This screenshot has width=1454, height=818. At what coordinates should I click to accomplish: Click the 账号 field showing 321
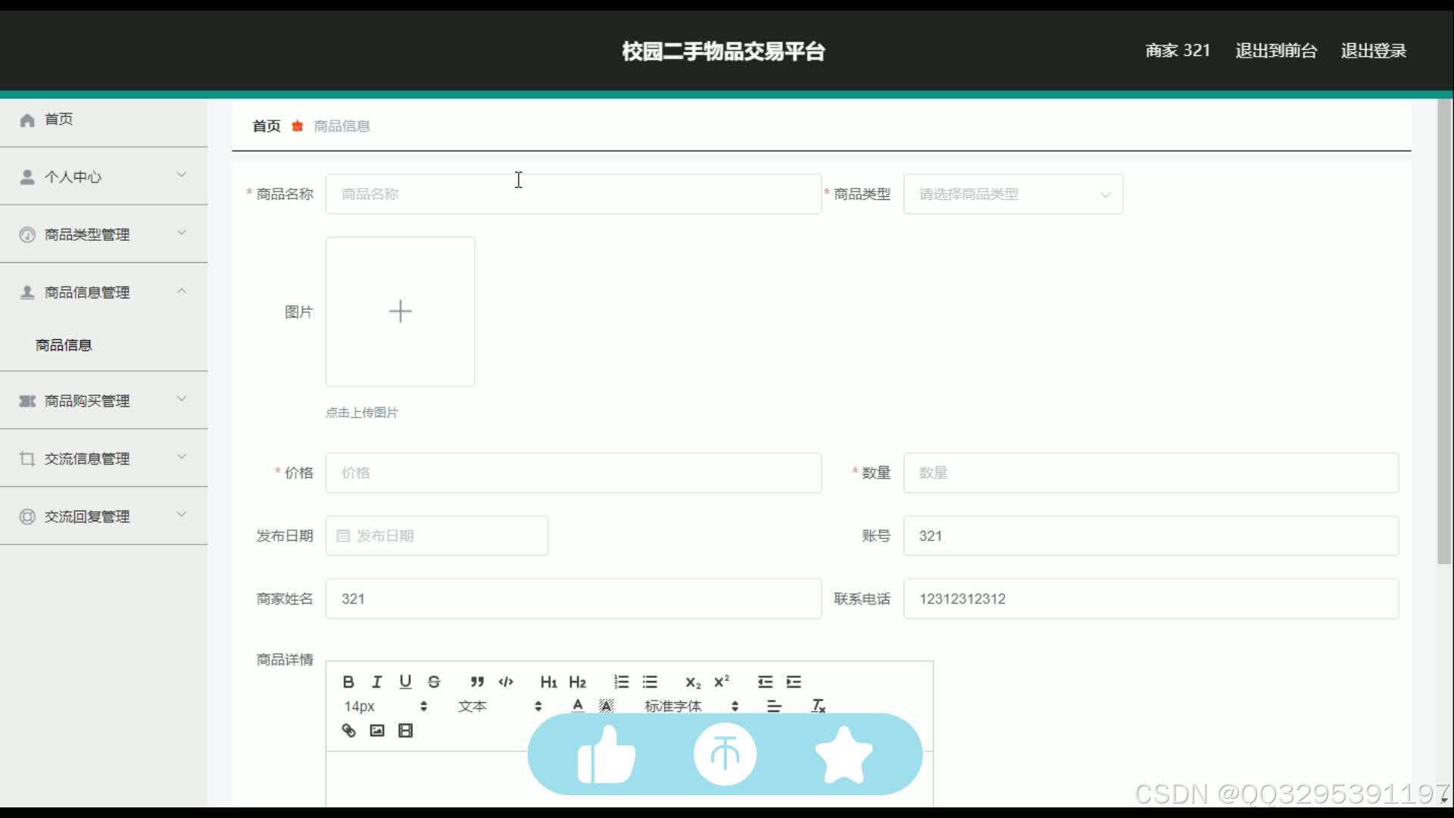pyautogui.click(x=1150, y=535)
